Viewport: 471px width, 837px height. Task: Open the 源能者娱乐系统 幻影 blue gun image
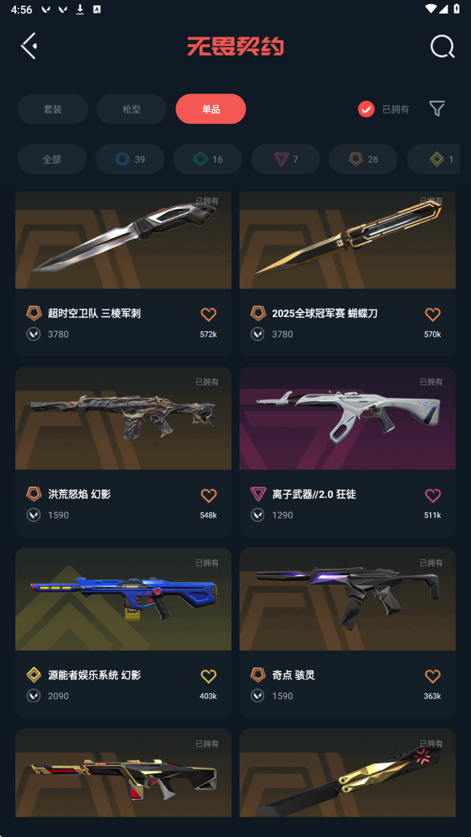pyautogui.click(x=123, y=599)
